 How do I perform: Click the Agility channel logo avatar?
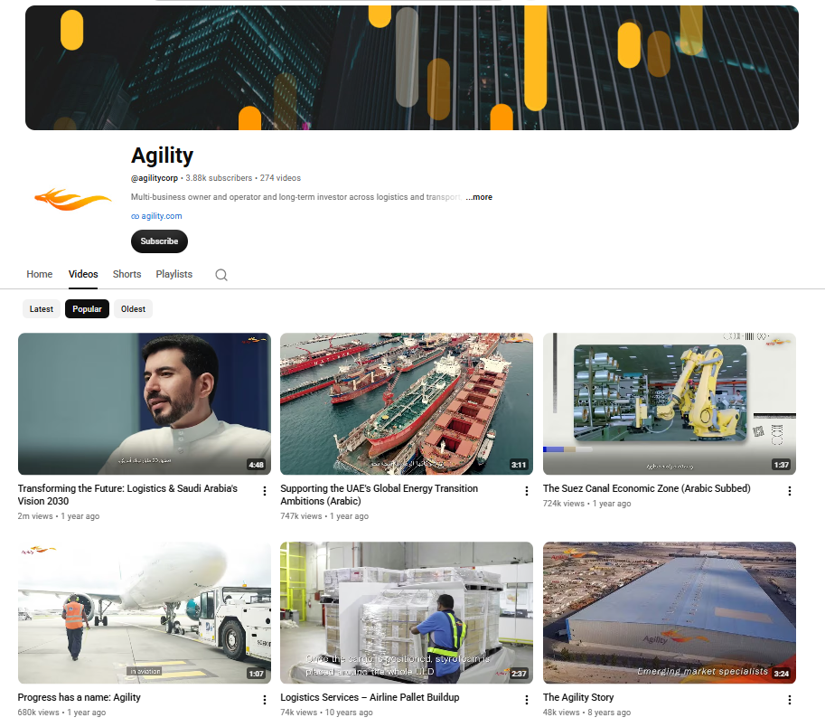tap(72, 199)
